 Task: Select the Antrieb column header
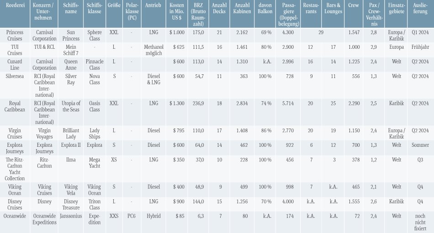(153, 5)
